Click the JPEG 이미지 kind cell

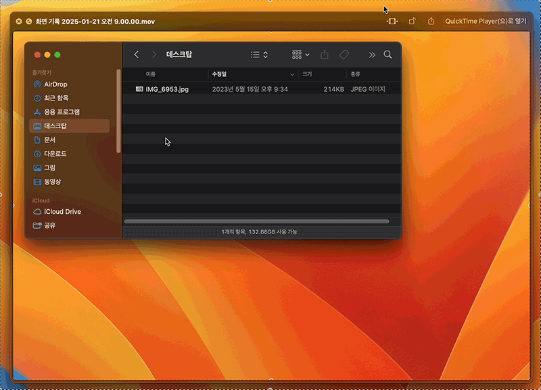click(368, 89)
